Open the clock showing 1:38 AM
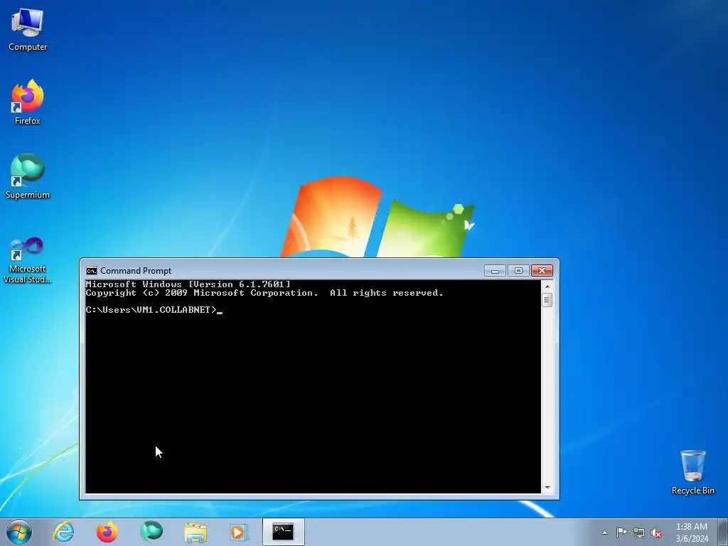The height and width of the screenshot is (546, 728). (x=692, y=532)
